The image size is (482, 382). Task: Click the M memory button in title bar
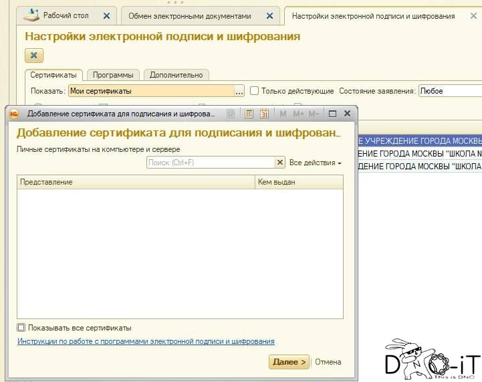283,114
